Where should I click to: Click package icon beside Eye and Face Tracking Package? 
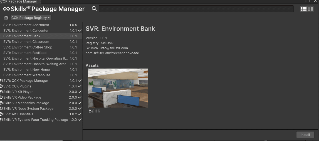[x=1, y=120]
